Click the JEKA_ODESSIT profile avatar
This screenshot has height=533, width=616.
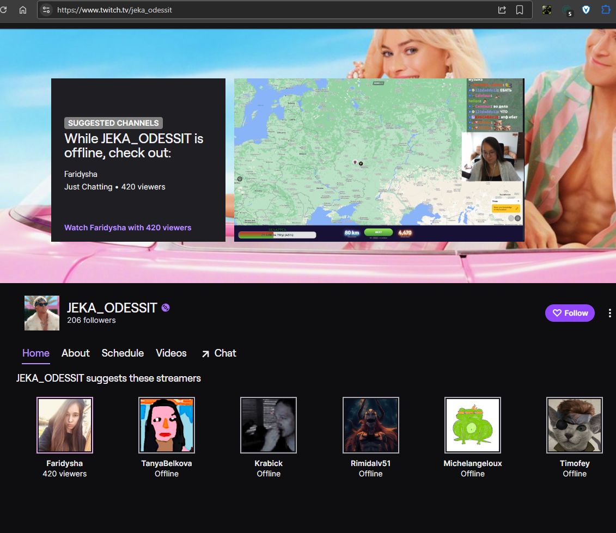point(42,313)
